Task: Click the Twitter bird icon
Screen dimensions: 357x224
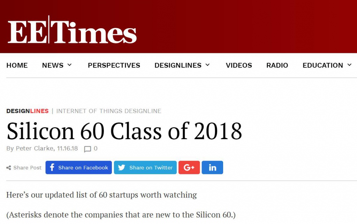Action: click(x=121, y=168)
